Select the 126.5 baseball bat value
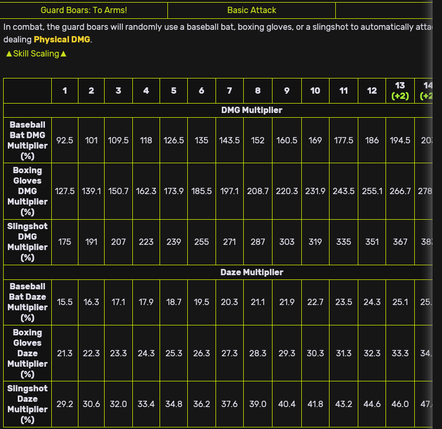The image size is (442, 429). pos(174,140)
